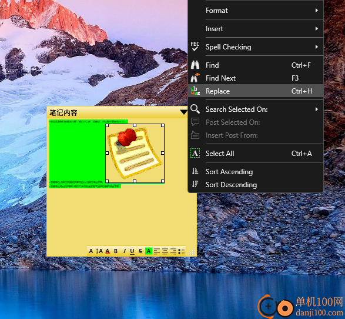
Task: Open the note's dropdown arrow menu
Action: tap(183, 112)
